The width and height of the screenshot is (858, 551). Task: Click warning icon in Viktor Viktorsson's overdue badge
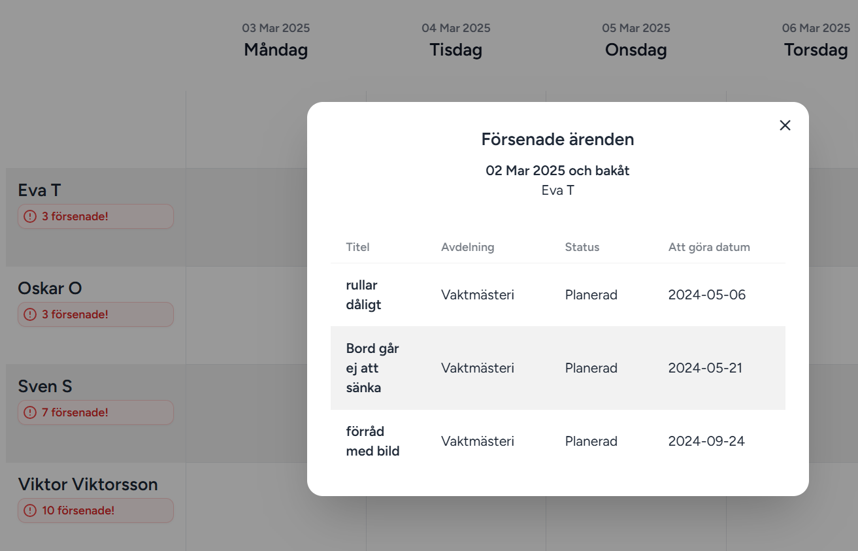pos(30,510)
